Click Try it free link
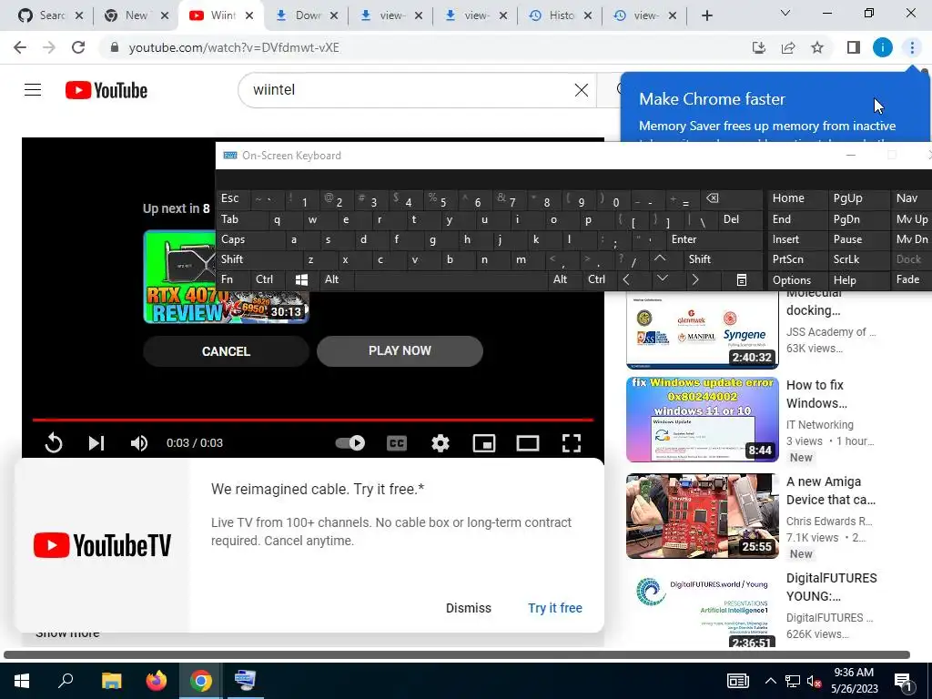Image resolution: width=932 pixels, height=699 pixels. pyautogui.click(x=555, y=608)
